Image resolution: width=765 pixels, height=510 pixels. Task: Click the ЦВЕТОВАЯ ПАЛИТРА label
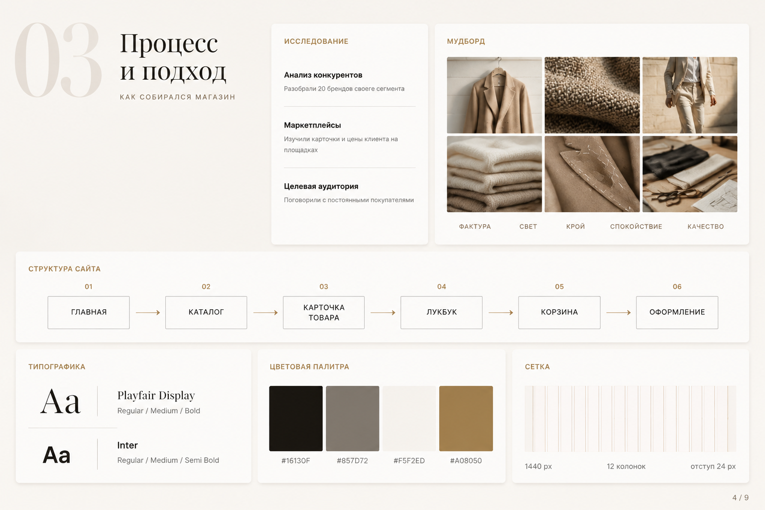pyautogui.click(x=309, y=367)
